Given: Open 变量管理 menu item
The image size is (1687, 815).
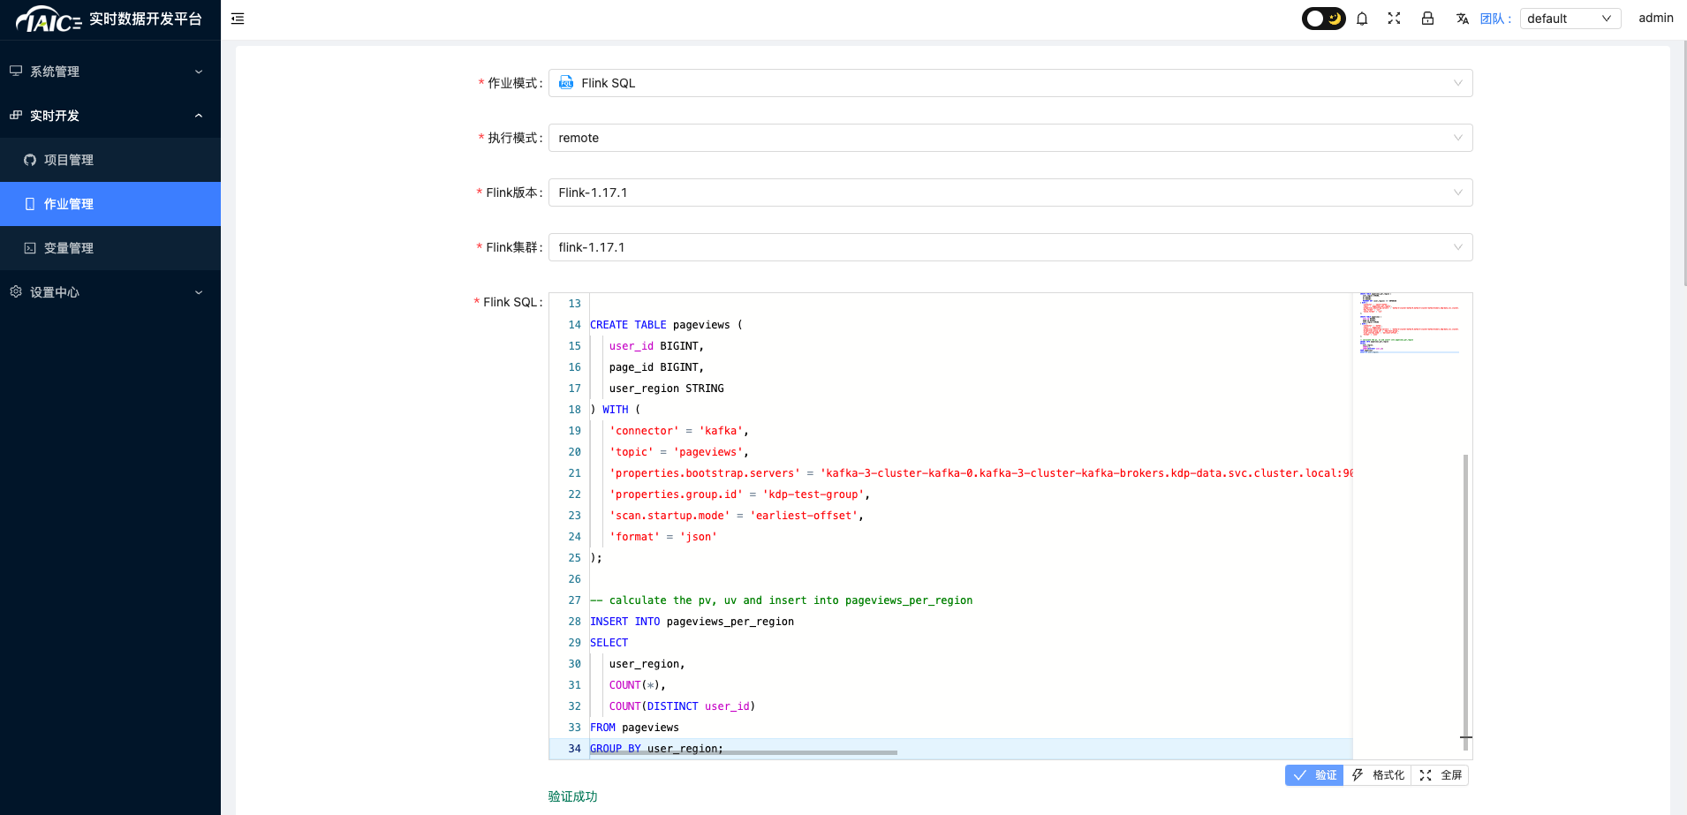Looking at the screenshot, I should [110, 248].
